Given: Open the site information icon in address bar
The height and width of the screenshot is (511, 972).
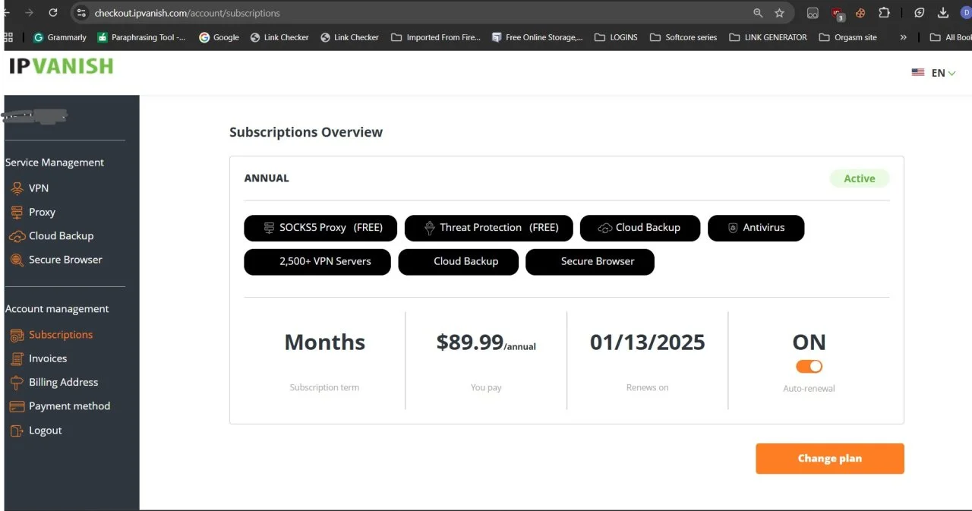Looking at the screenshot, I should coord(82,13).
